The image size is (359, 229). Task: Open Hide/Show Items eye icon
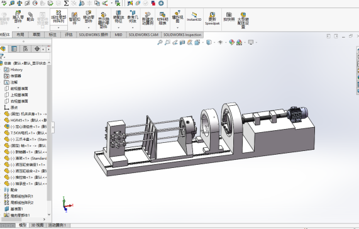[220, 42]
